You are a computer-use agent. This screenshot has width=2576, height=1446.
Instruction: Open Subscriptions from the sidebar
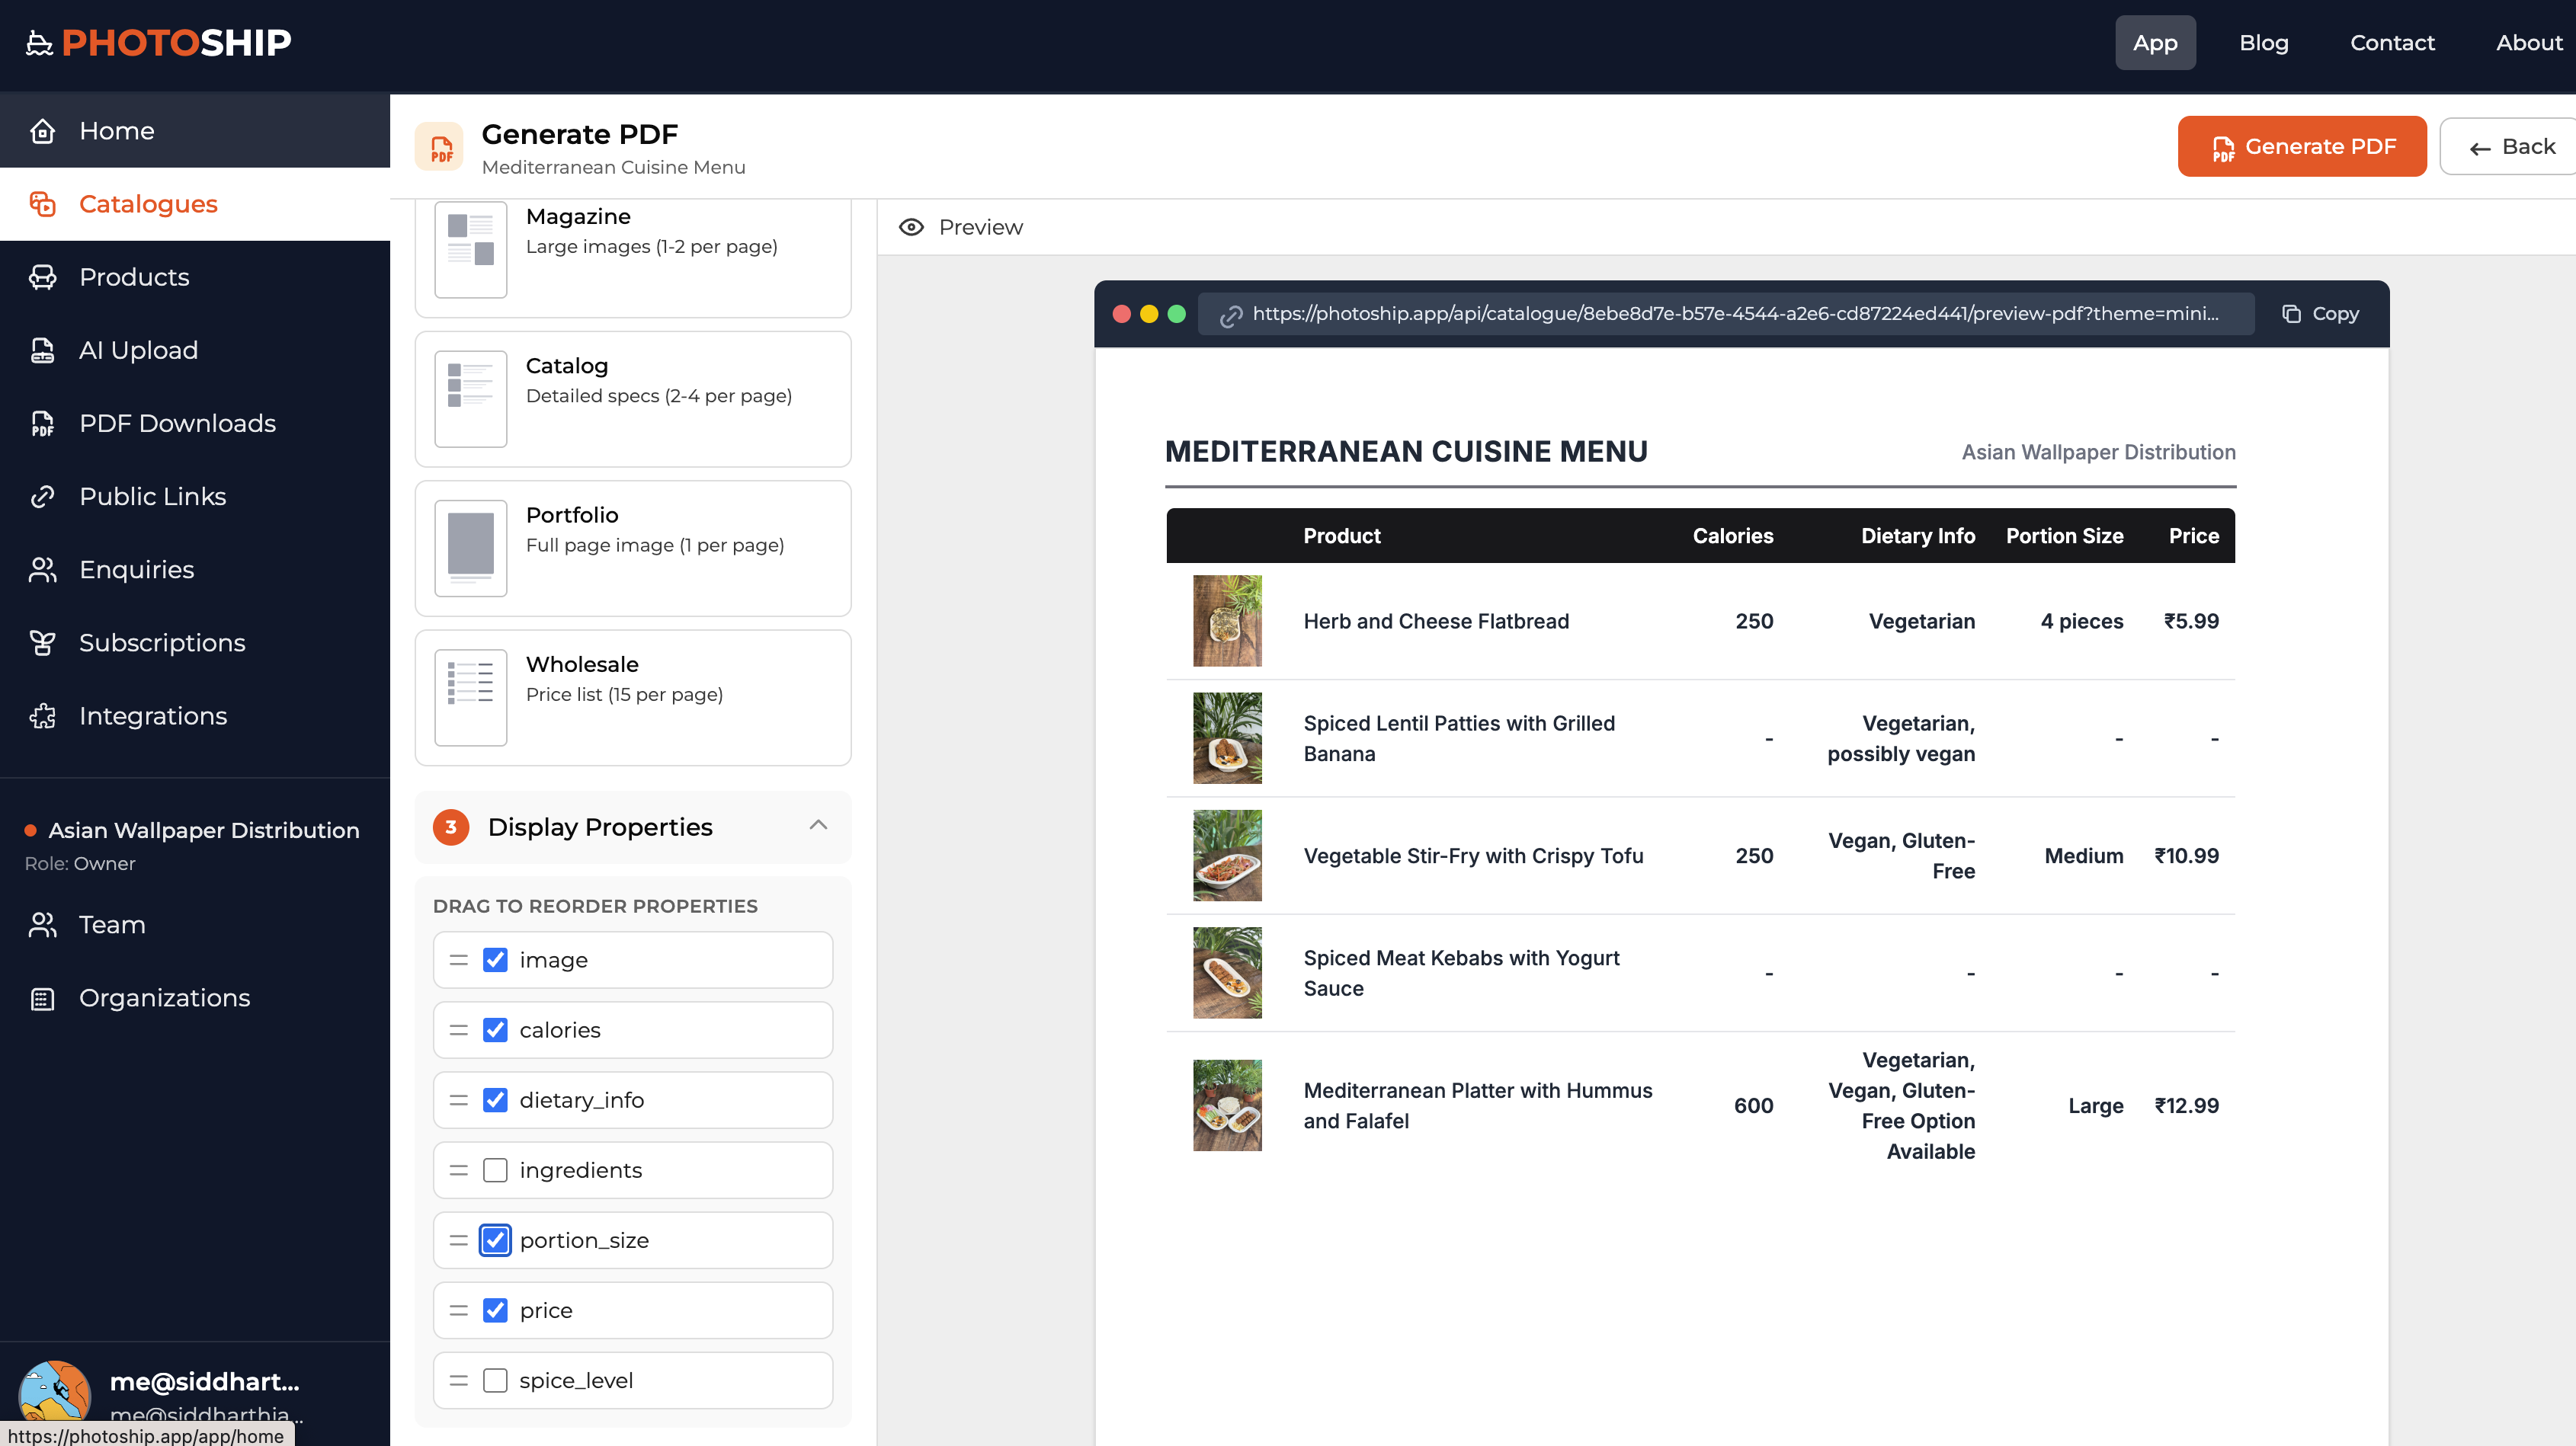tap(162, 642)
